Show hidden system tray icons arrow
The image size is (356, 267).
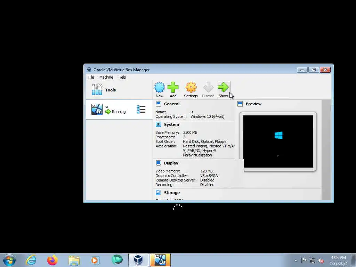point(296,260)
